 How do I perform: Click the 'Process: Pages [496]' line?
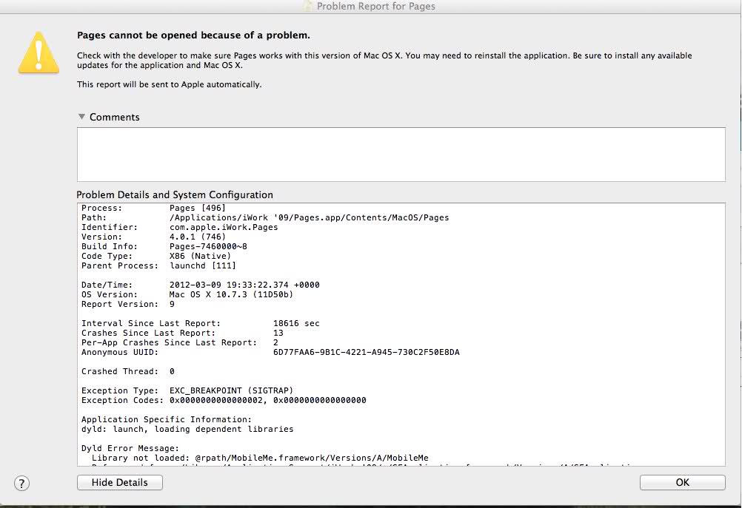pyautogui.click(x=153, y=208)
